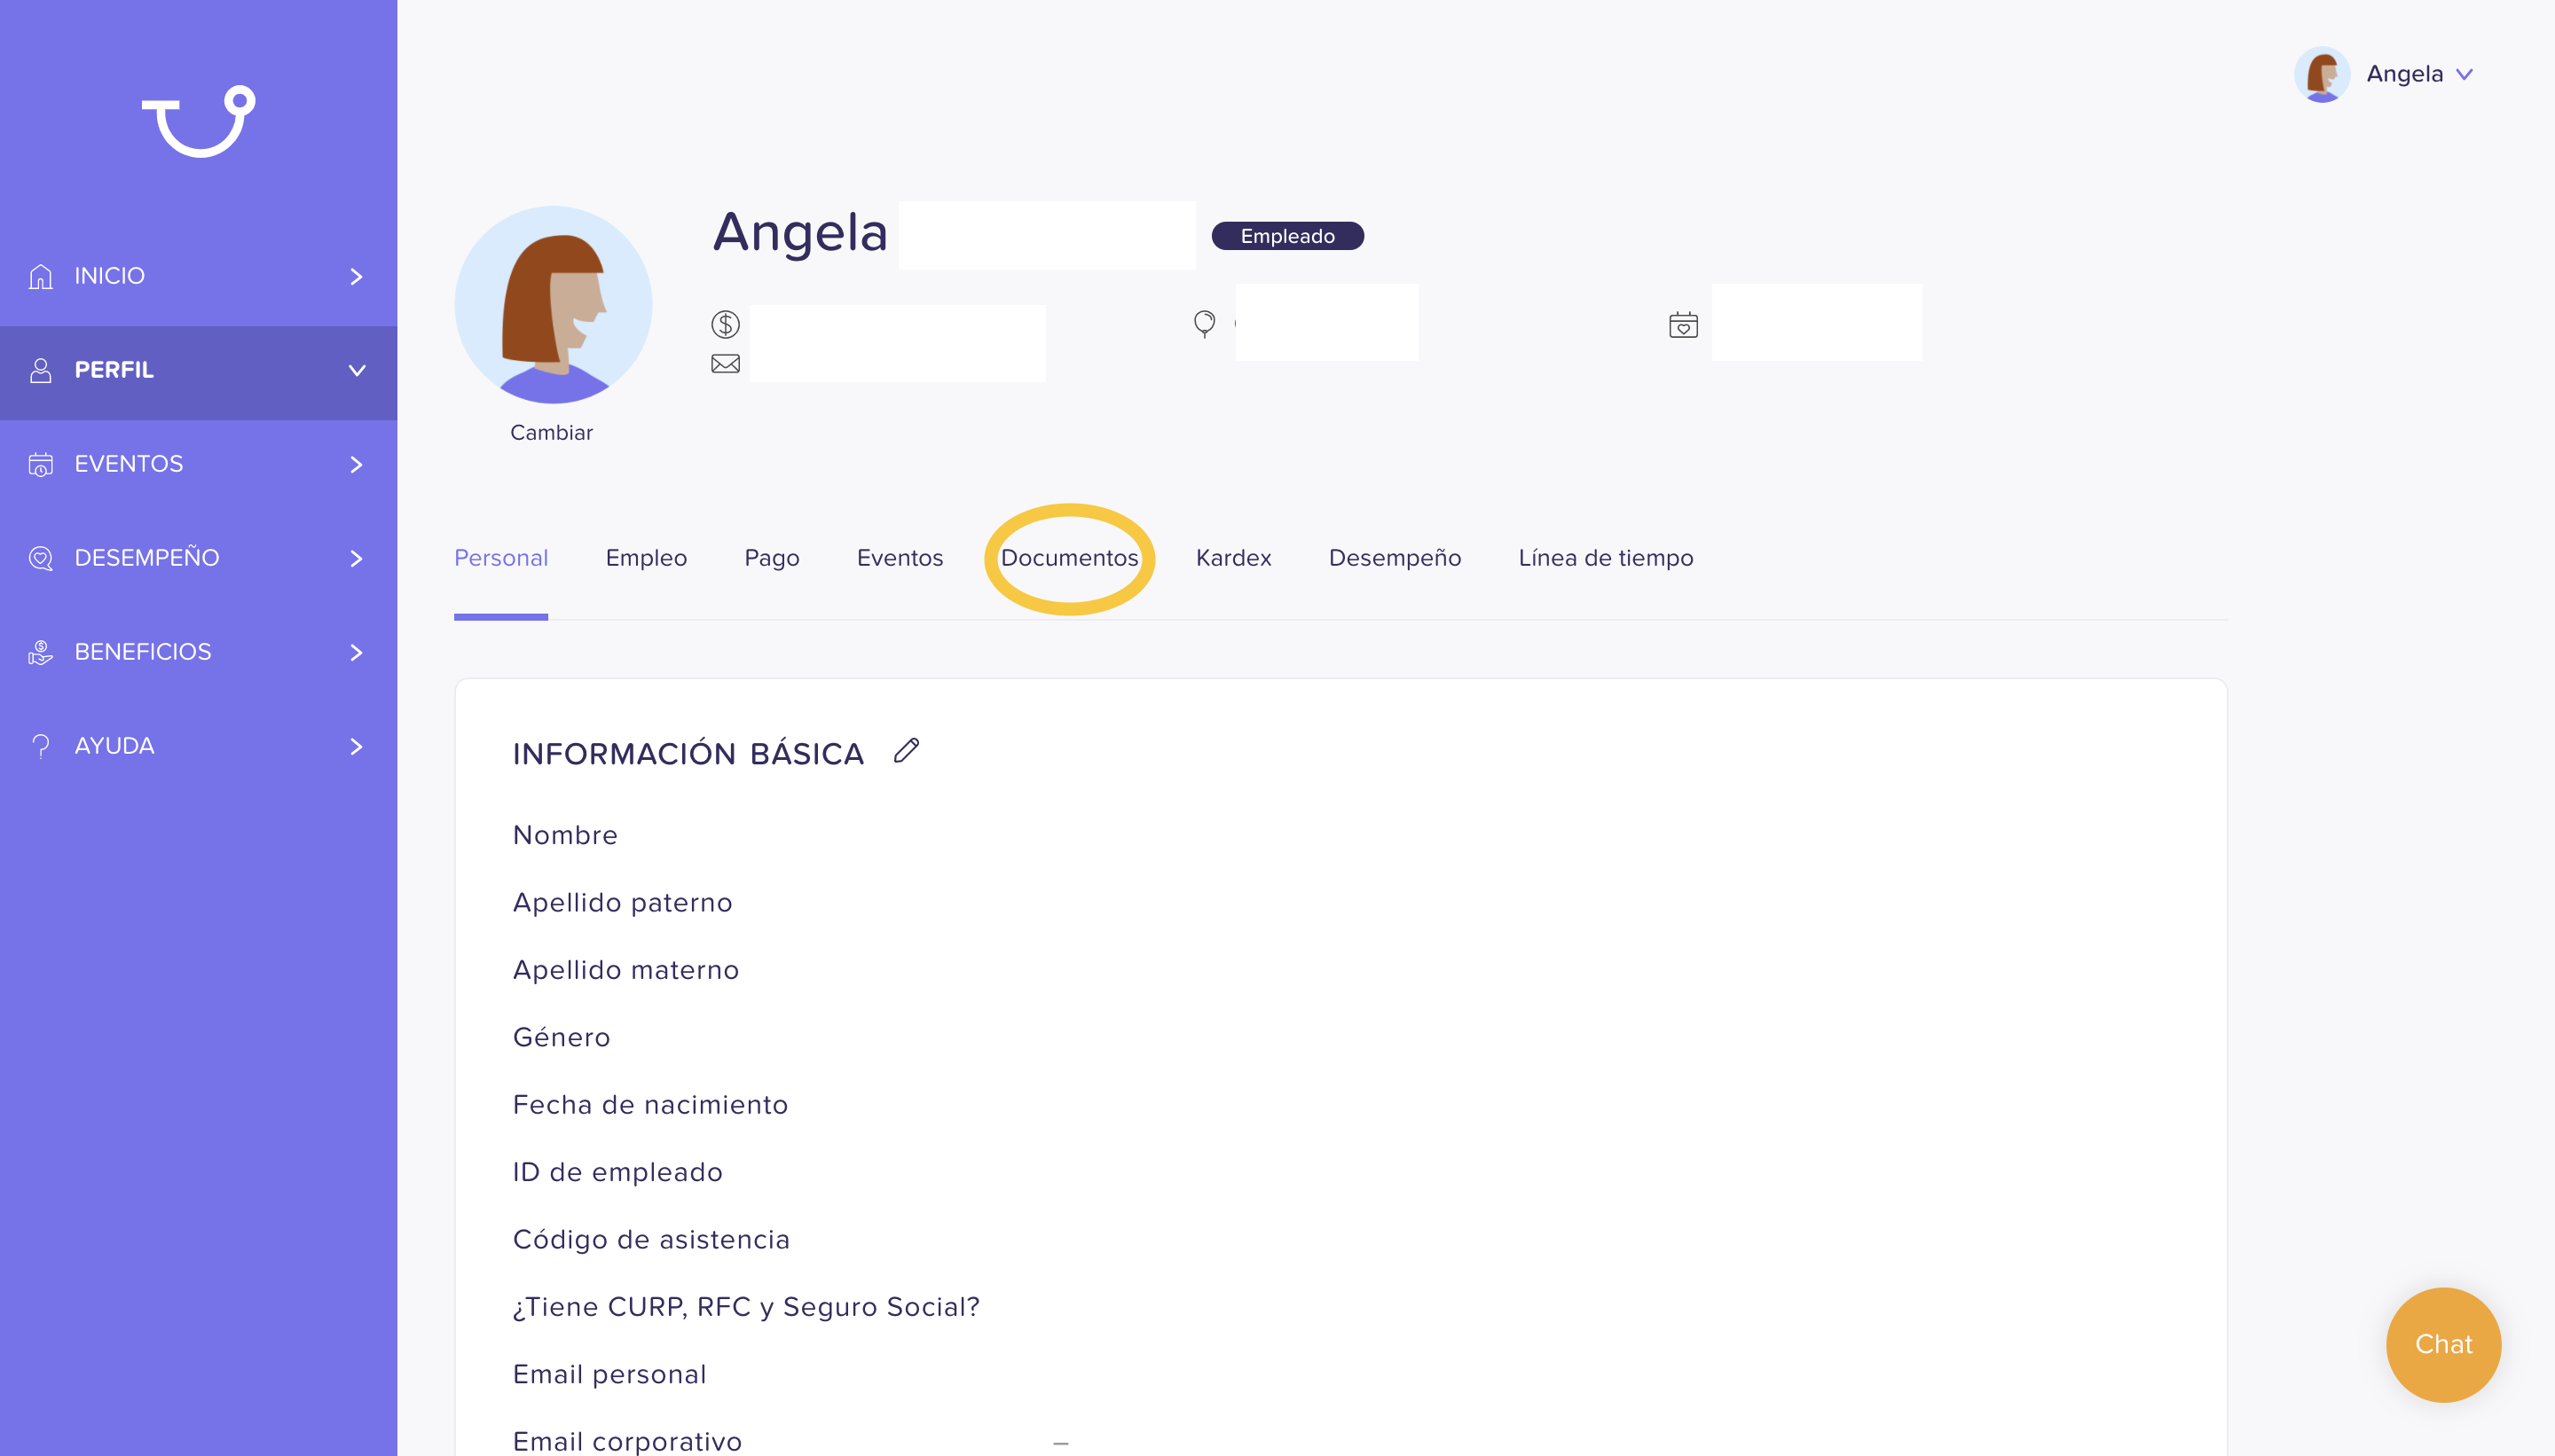Open the orange Chat button
The height and width of the screenshot is (1456, 2555).
pos(2443,1344)
